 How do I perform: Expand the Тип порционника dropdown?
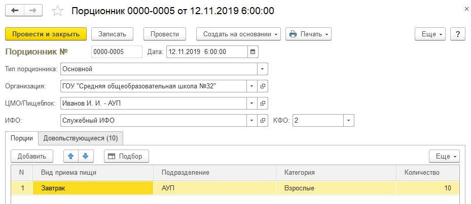click(263, 69)
